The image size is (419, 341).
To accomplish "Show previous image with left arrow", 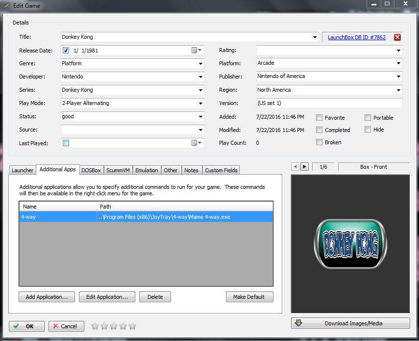I will point(295,167).
